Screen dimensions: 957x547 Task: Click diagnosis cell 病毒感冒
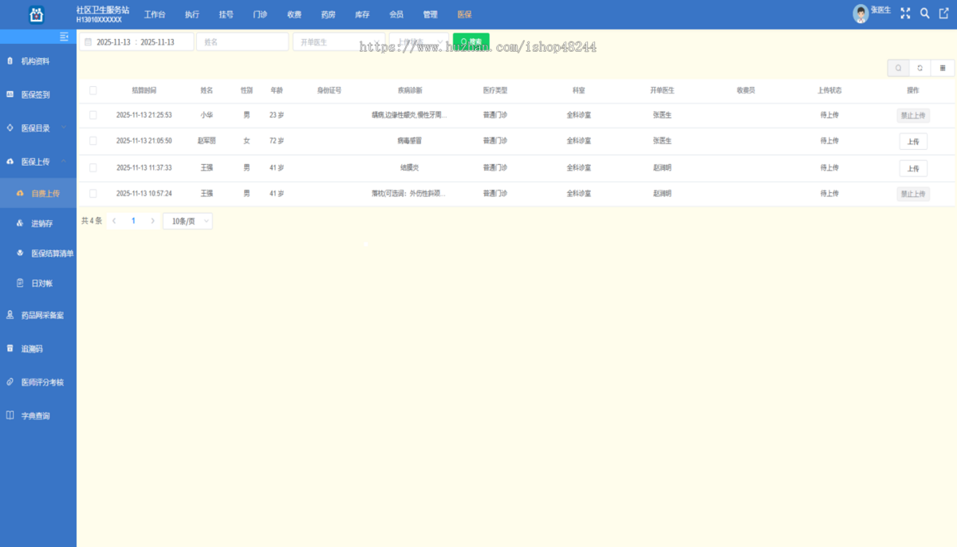410,140
